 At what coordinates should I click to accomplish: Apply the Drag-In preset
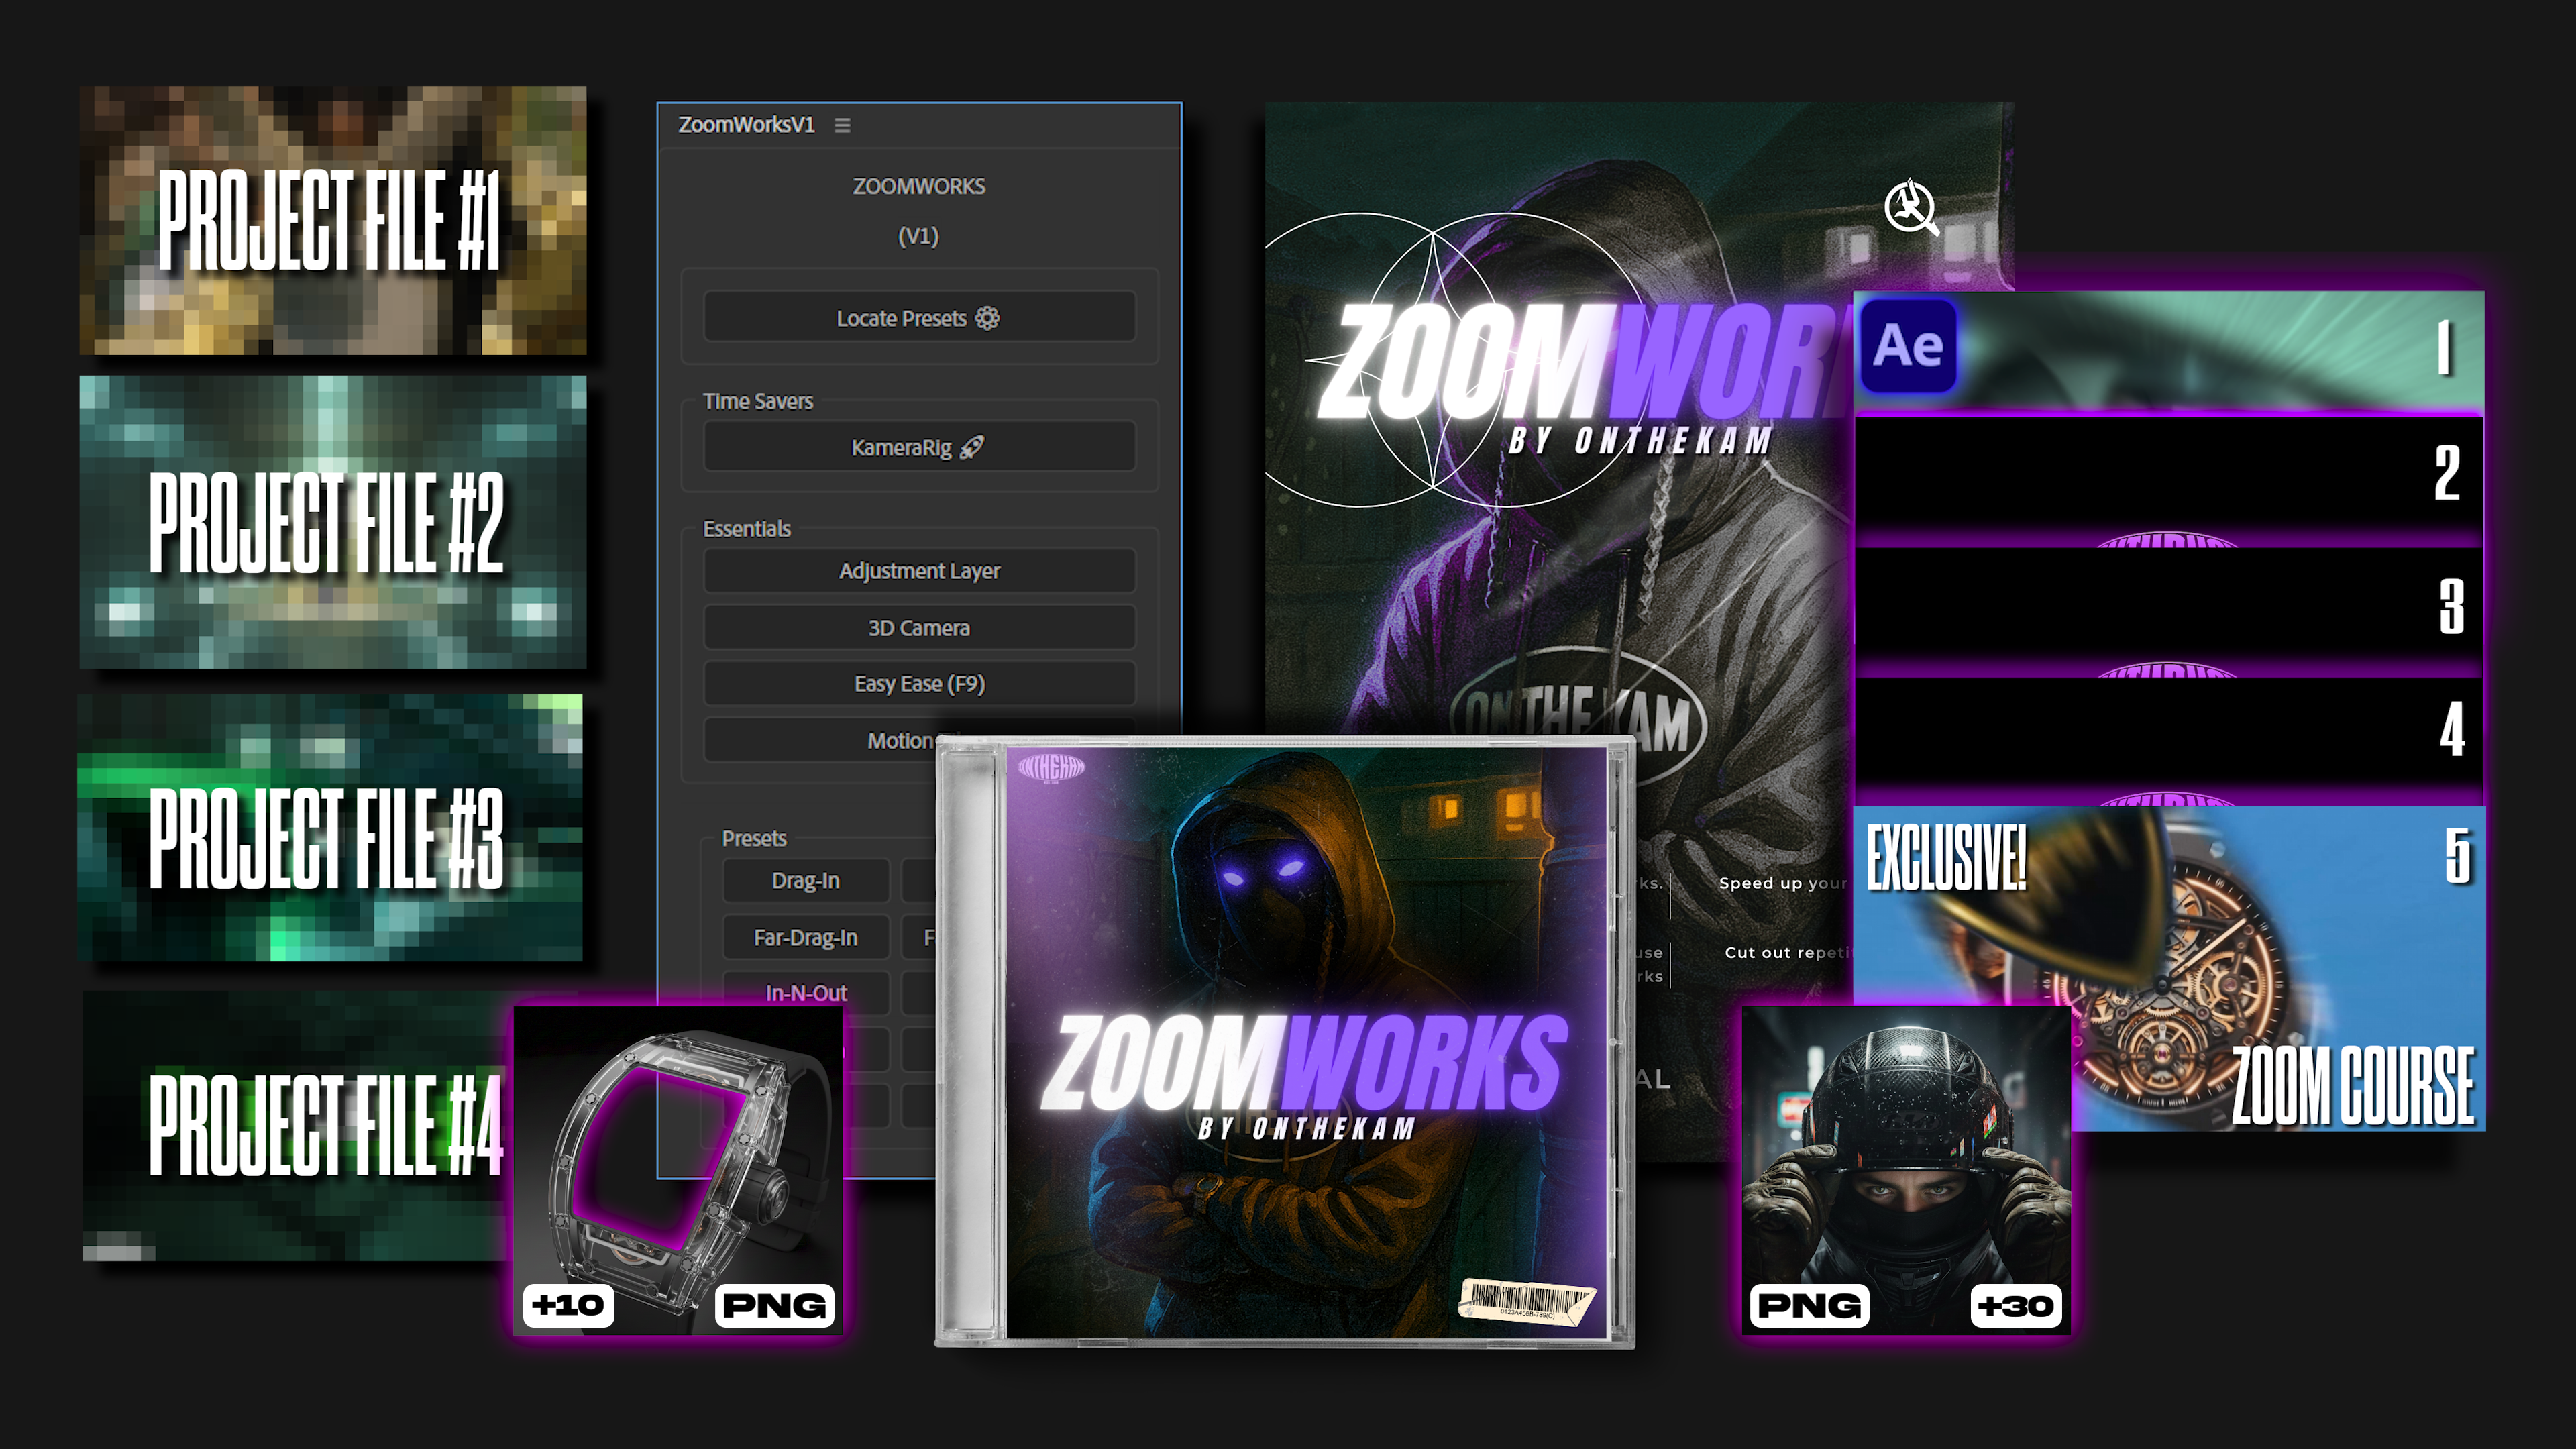[806, 881]
